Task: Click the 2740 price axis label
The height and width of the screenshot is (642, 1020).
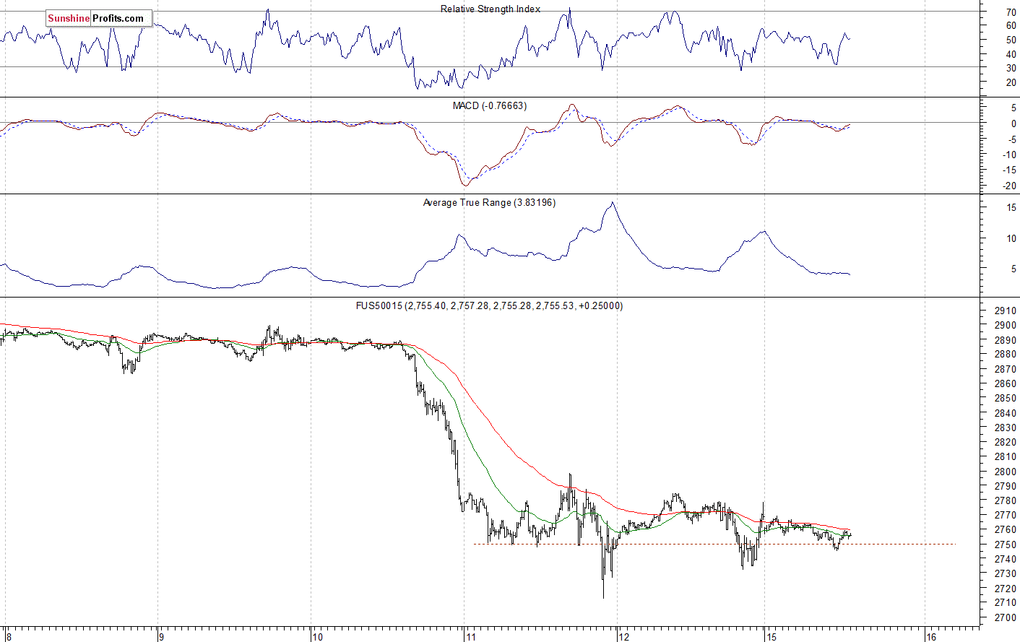Action: [x=1006, y=559]
